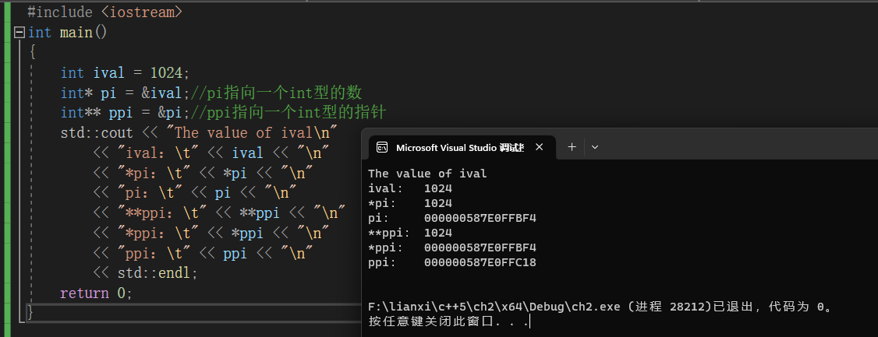Click the 'int main()' function declaration
The image size is (878, 337).
67,33
